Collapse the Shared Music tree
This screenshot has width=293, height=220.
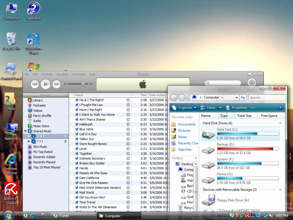click(x=25, y=131)
